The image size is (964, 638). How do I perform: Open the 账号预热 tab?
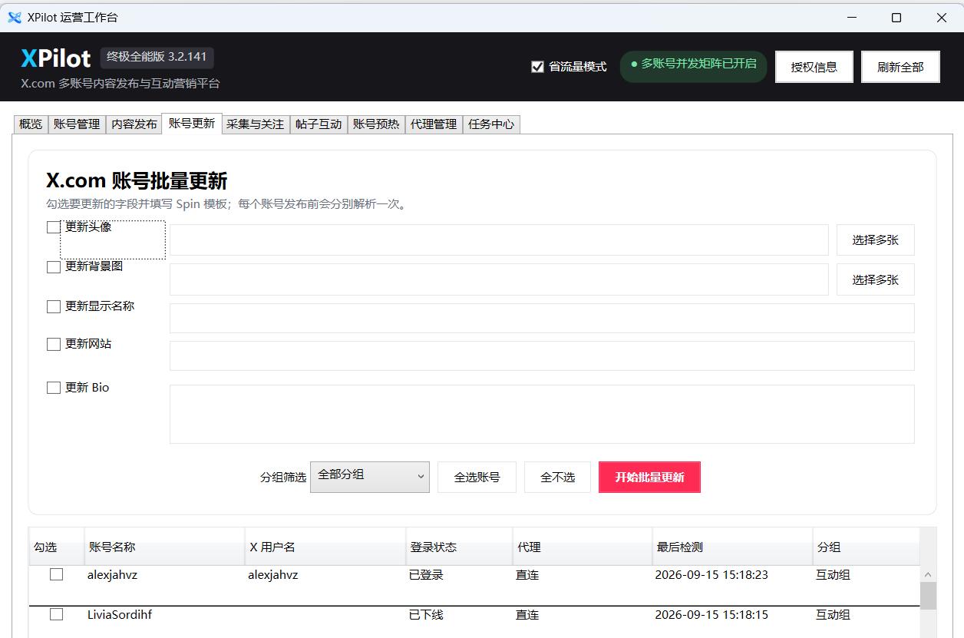(376, 124)
